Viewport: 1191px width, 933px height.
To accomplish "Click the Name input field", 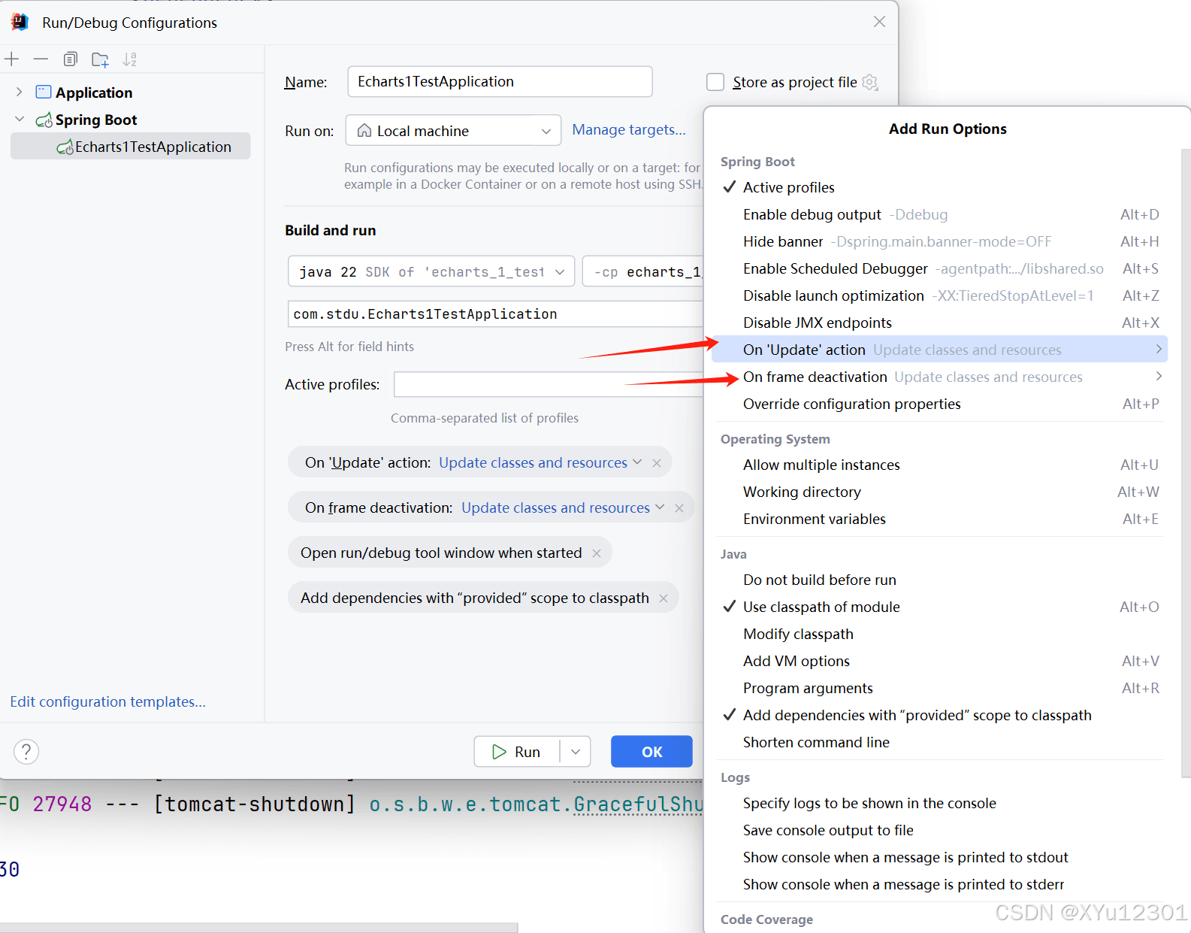I will coord(500,81).
